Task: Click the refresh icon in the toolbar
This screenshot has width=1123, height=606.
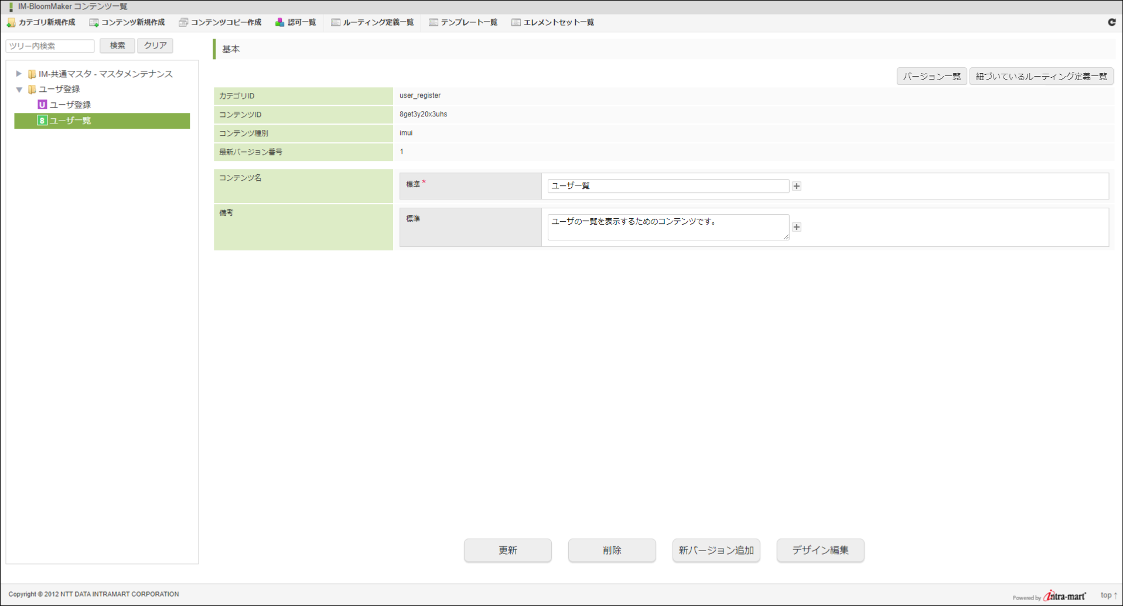Action: tap(1112, 22)
